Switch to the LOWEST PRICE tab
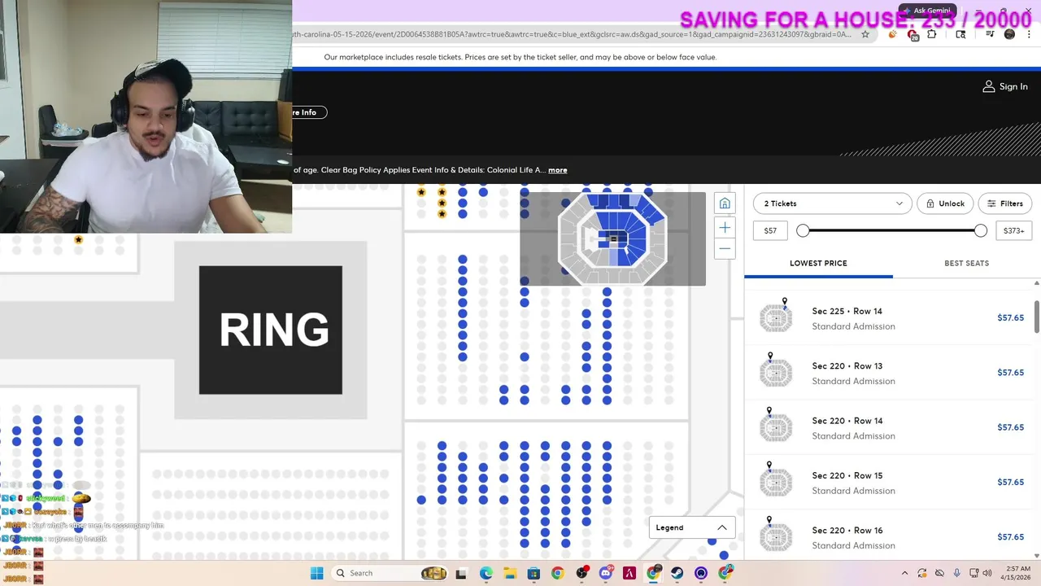This screenshot has width=1041, height=586. point(818,263)
